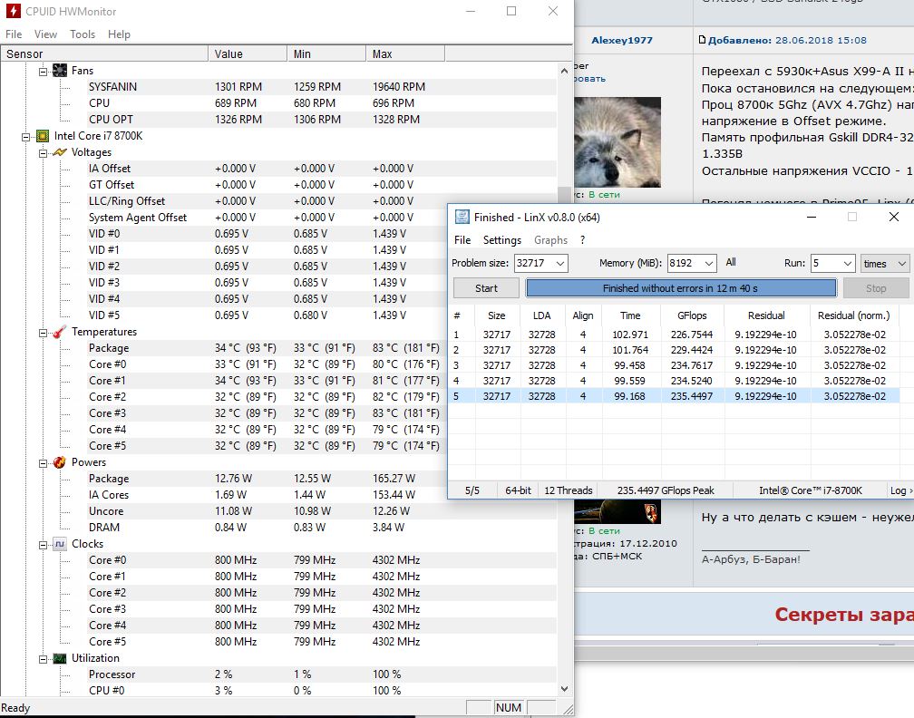Click the Intel Core i7 8700K chip icon

[x=43, y=136]
